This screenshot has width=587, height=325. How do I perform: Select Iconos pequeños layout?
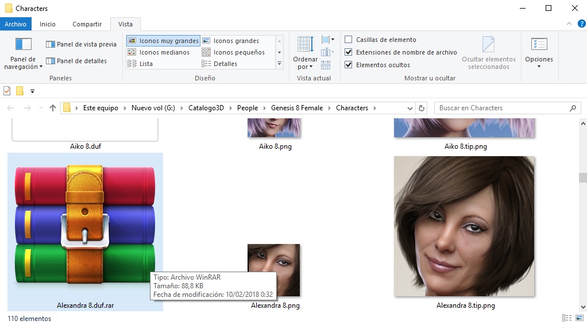click(233, 52)
